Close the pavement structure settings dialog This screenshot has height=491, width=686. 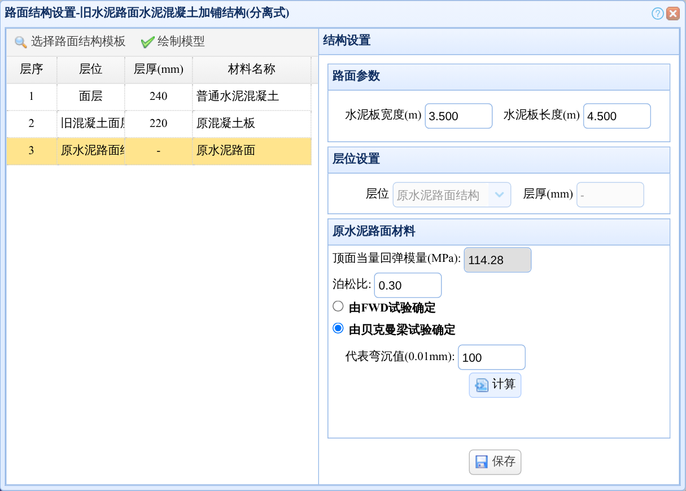point(672,14)
